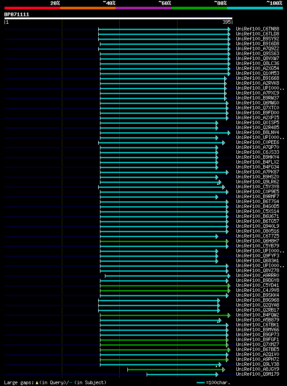
Task: Open hit UniRef100_A7Q9Z2
Action: 258,49
